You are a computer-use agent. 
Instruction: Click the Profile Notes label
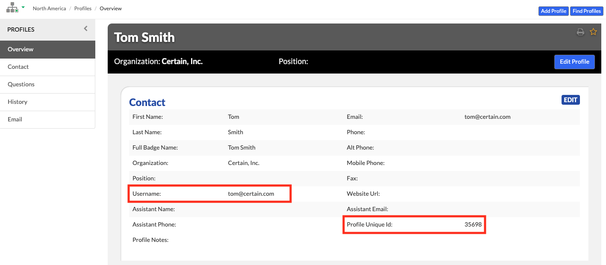coord(150,240)
